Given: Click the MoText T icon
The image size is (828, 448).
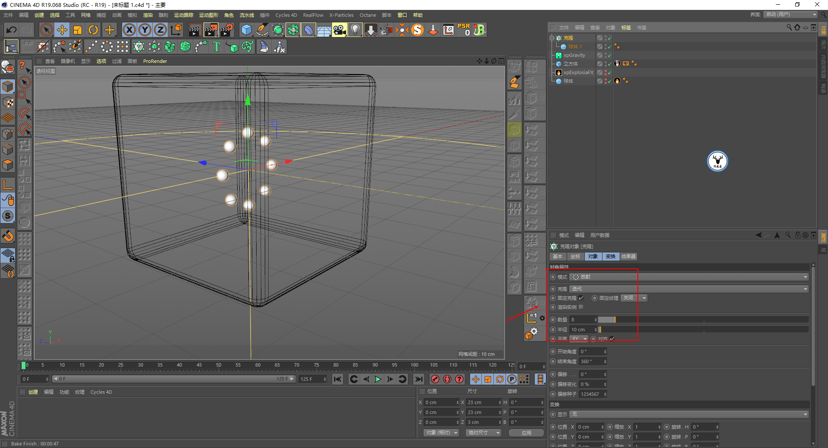Looking at the screenshot, I should [x=216, y=47].
